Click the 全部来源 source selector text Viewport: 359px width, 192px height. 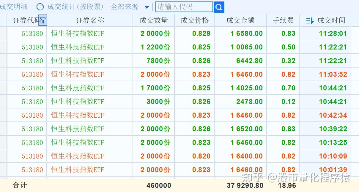(x=125, y=7)
